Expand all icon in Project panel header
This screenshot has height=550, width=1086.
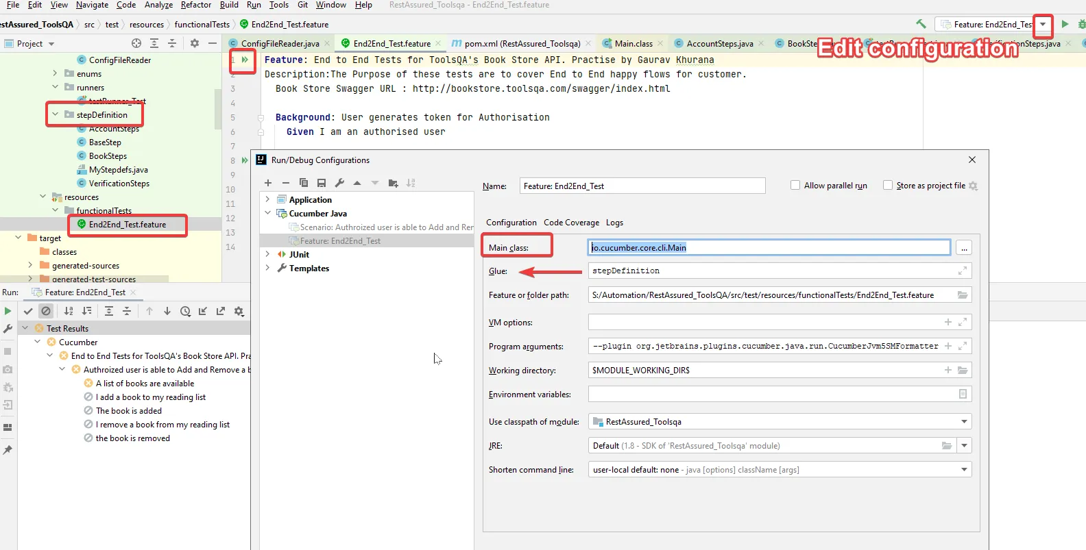pyautogui.click(x=154, y=43)
